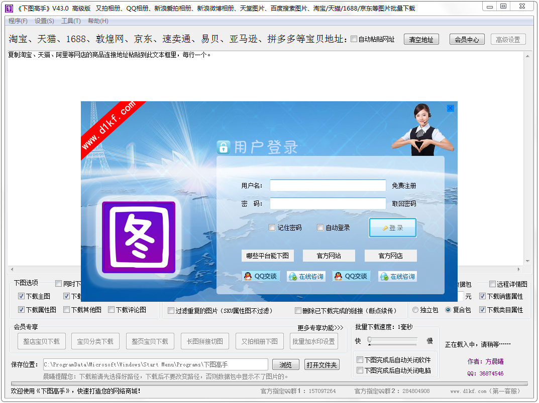
Task: Click the download speed slider handle
Action: coord(370,340)
